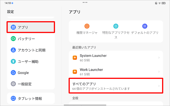
Task: Click the アカウントと同期 person icon
Action: click(x=13, y=50)
